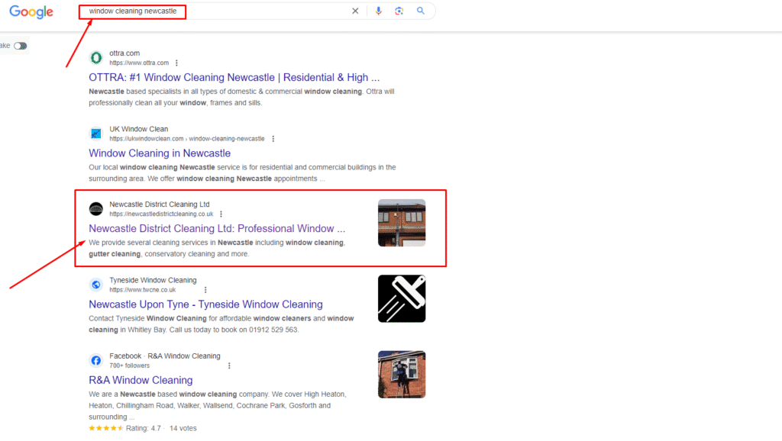Click R&A Window Cleaning brick house thumbnail

[402, 374]
